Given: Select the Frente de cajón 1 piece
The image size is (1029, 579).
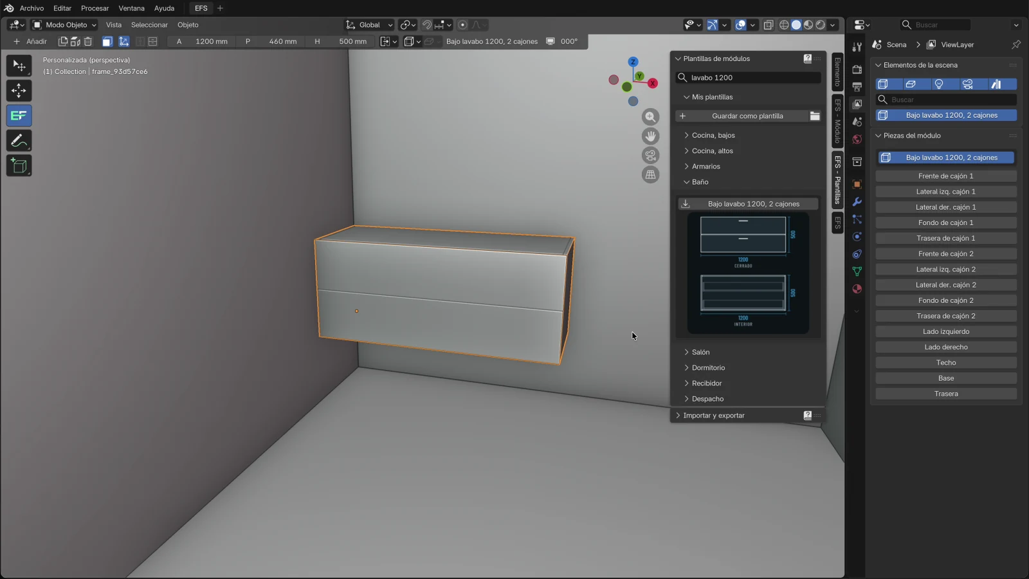Looking at the screenshot, I should pyautogui.click(x=945, y=176).
